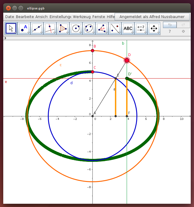
Task: Click the Redo arrow button
Action: [x=183, y=25]
